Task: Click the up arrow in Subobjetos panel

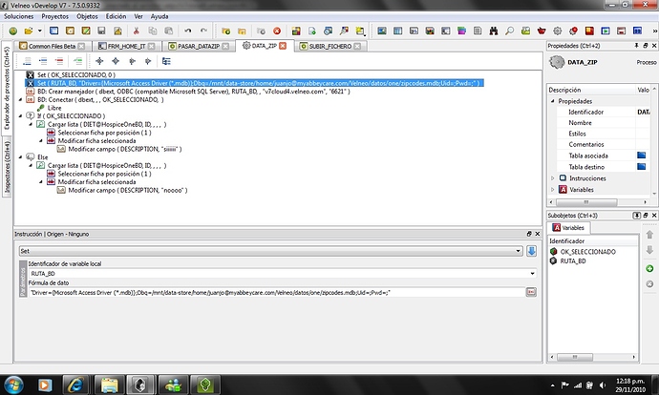Action: click(x=649, y=234)
